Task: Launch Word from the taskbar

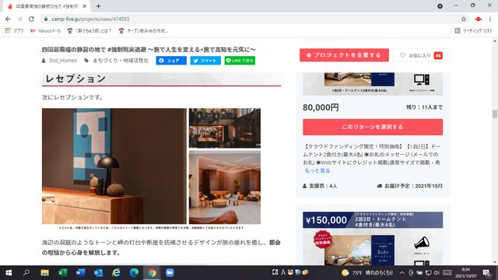Action: 80,273
